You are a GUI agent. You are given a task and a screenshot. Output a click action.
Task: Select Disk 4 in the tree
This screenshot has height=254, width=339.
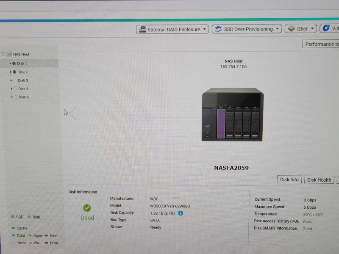(23, 89)
